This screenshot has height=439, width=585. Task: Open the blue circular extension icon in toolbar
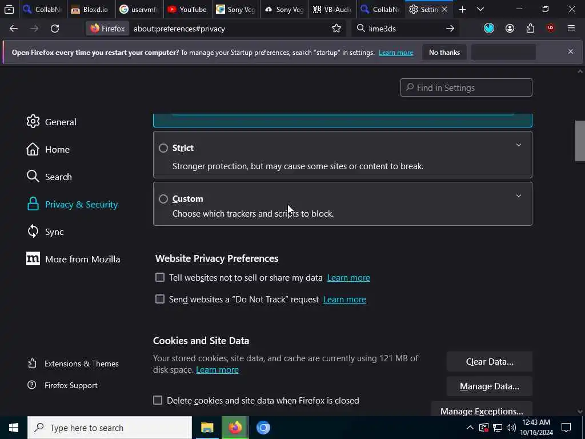(489, 29)
